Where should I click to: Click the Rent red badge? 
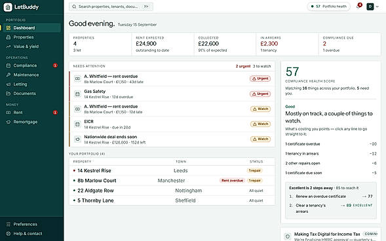pyautogui.click(x=55, y=113)
